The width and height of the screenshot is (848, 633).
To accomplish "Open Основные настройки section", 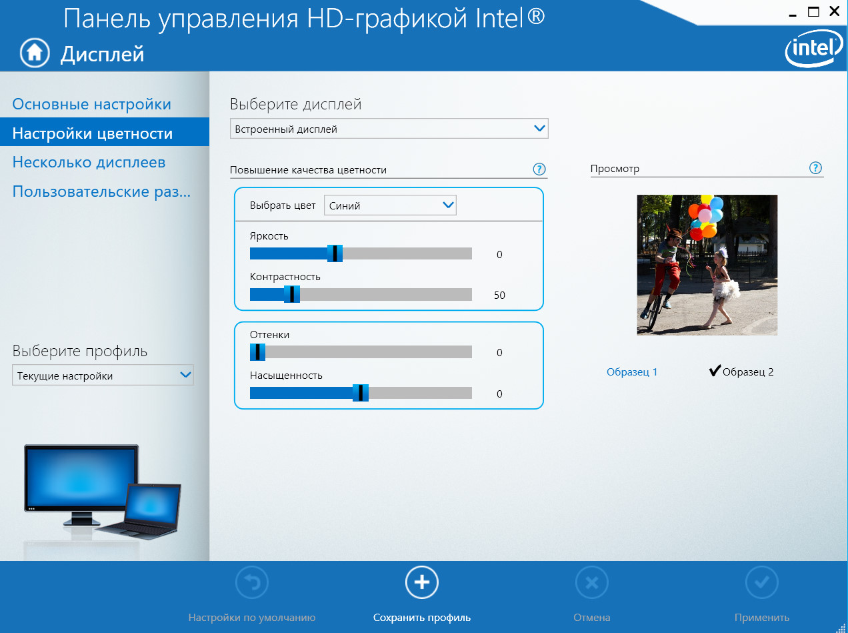I will click(x=92, y=104).
